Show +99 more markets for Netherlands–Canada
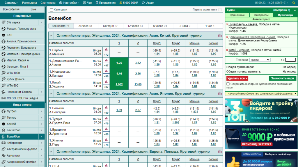The image size is (298, 167). coord(106,76)
